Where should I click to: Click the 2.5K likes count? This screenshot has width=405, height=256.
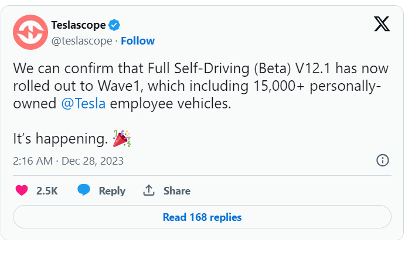click(x=47, y=191)
